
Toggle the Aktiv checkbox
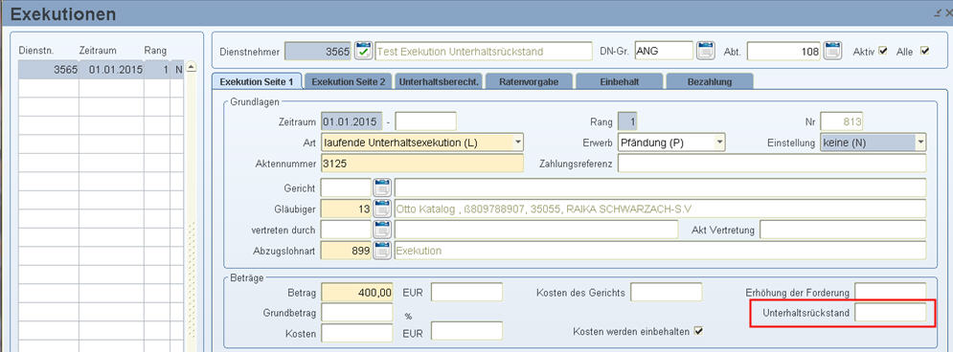tap(882, 51)
